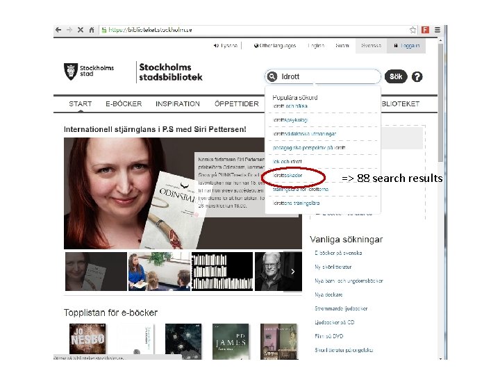Select suggestion pedagogiska perspektiv på idrott

(x=309, y=148)
